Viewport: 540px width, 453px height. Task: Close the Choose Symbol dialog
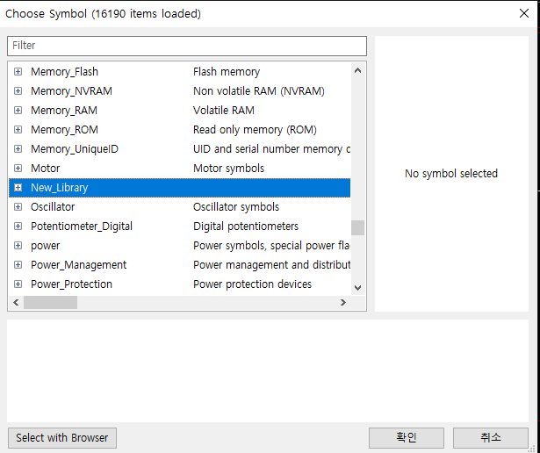pos(524,13)
